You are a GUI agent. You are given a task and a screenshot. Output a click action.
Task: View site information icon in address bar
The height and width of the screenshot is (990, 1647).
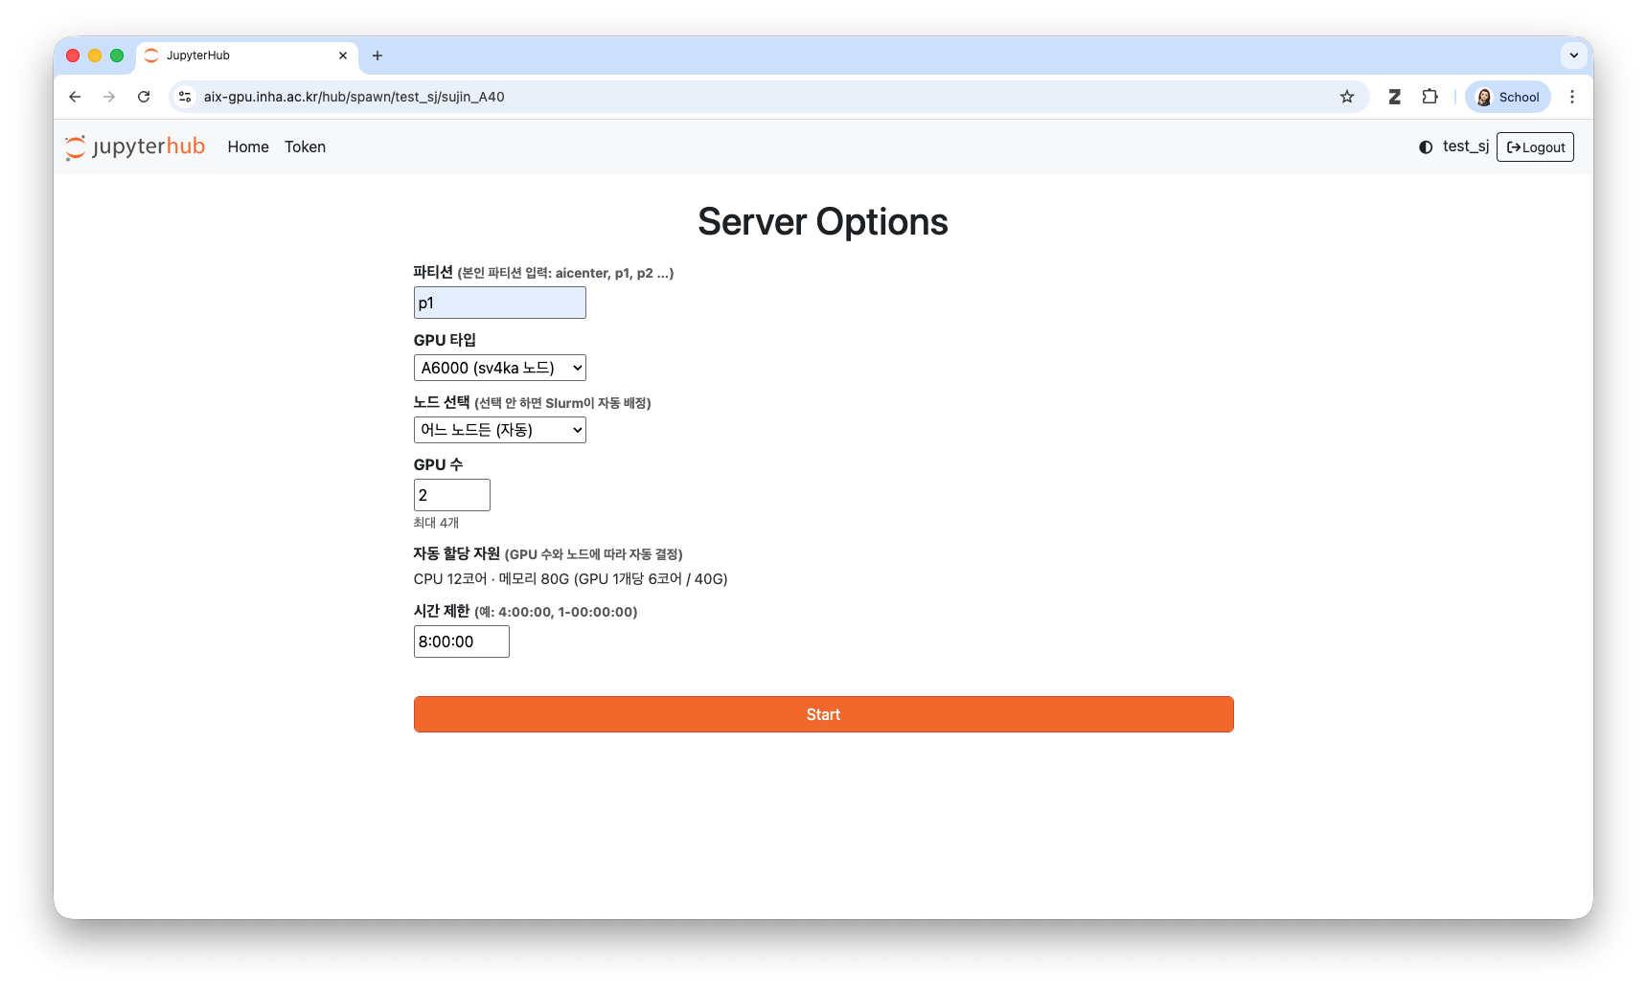[x=186, y=97]
